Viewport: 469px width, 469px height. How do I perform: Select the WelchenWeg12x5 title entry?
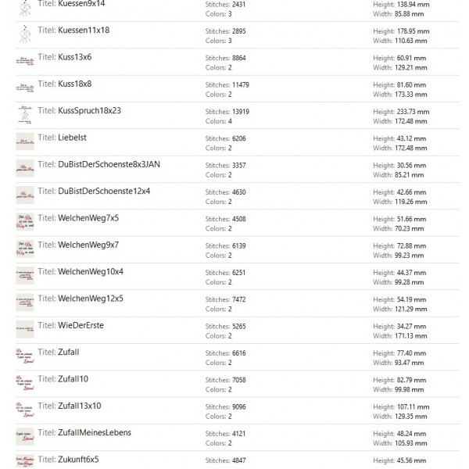click(91, 299)
